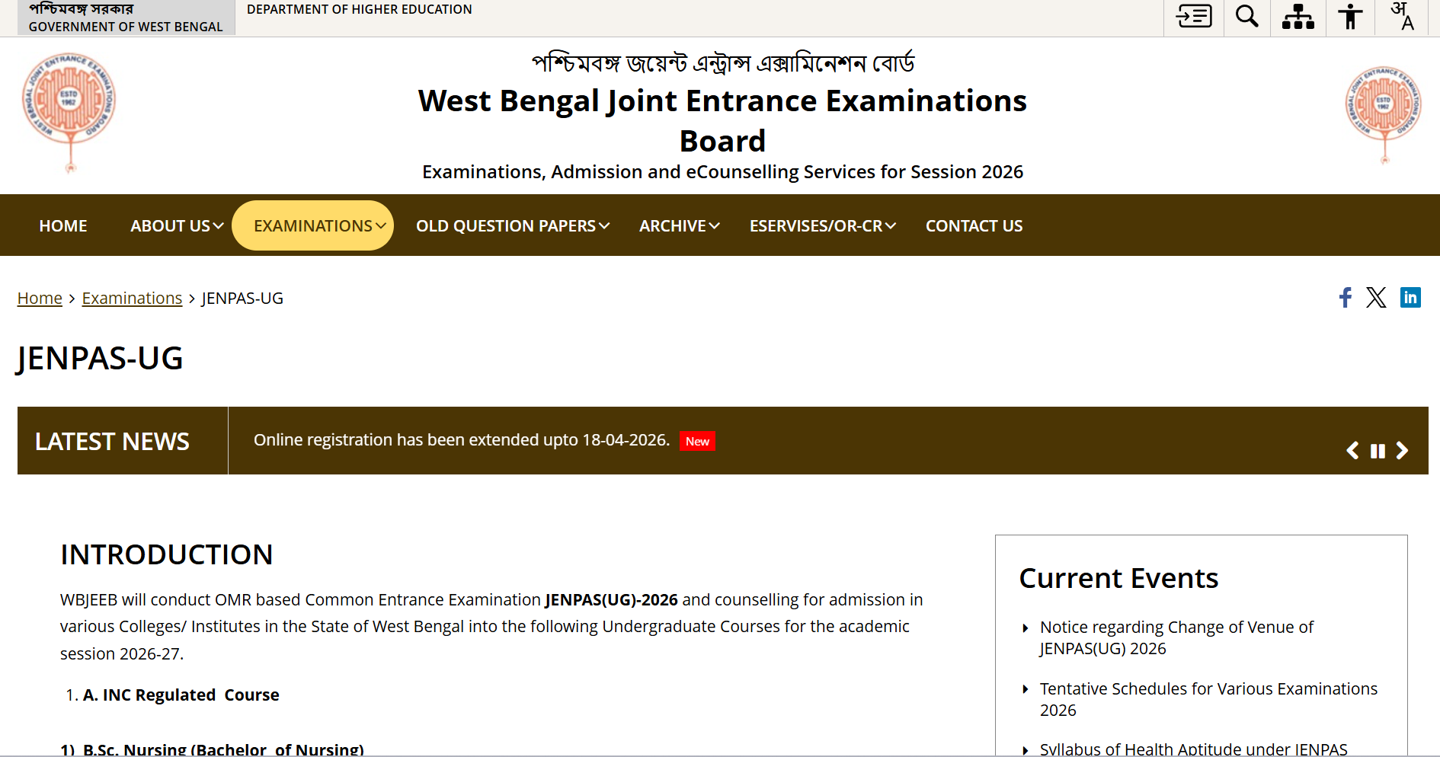The height and width of the screenshot is (757, 1440).
Task: Click the Current Events heading
Action: (1118, 579)
